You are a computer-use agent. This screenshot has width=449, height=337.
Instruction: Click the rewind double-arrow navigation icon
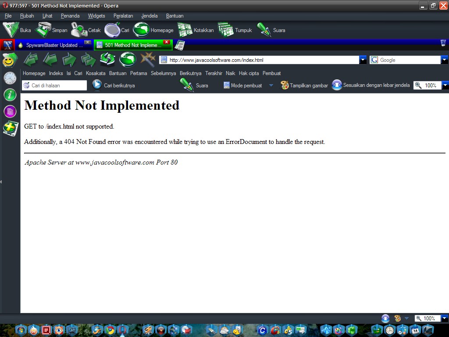click(x=31, y=60)
